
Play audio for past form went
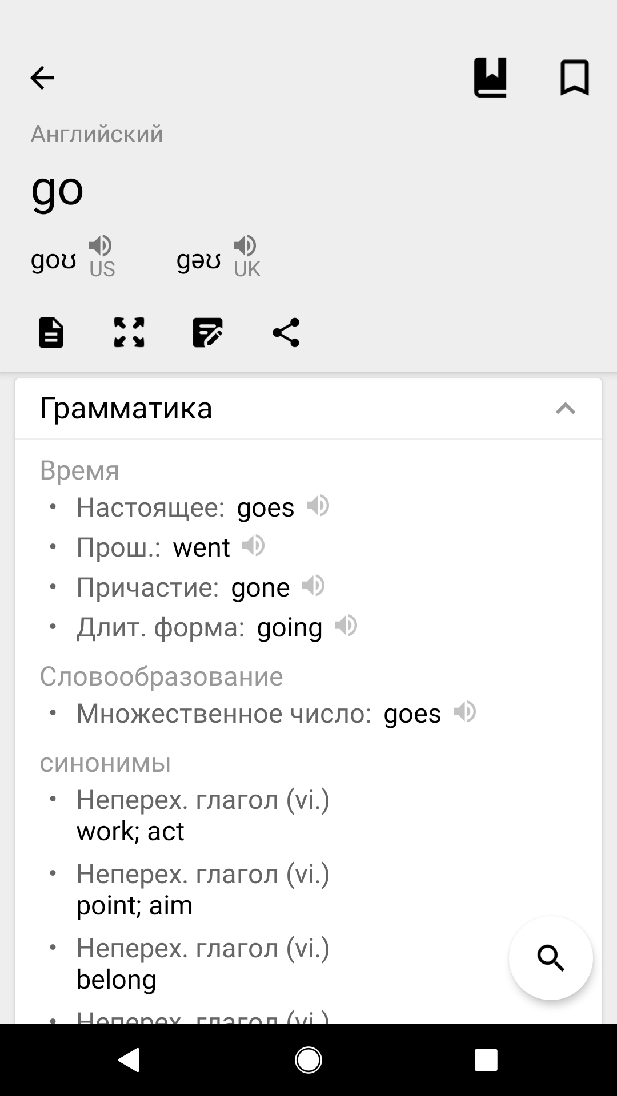(253, 546)
